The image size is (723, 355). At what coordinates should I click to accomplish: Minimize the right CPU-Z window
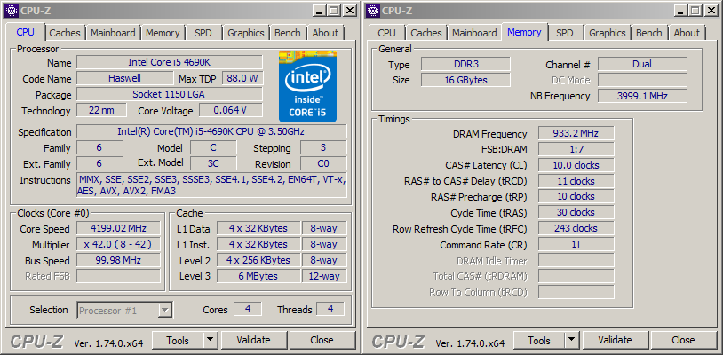point(681,10)
